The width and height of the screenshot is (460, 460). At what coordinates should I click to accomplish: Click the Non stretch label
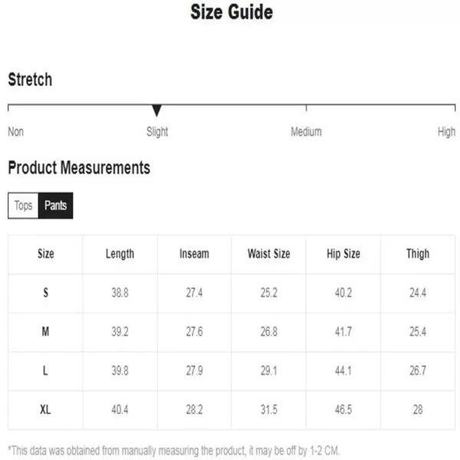(16, 132)
